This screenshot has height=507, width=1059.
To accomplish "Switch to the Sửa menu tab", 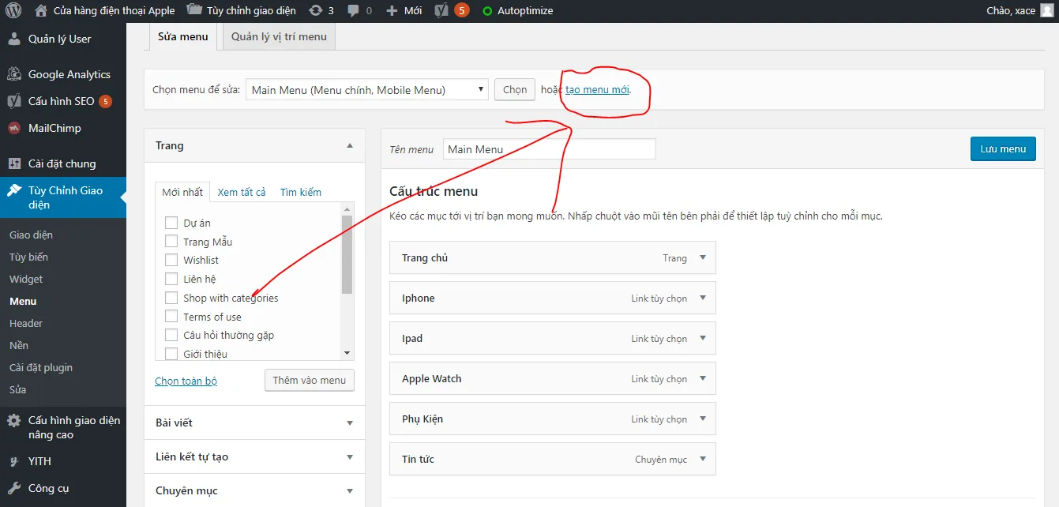I will (x=183, y=36).
